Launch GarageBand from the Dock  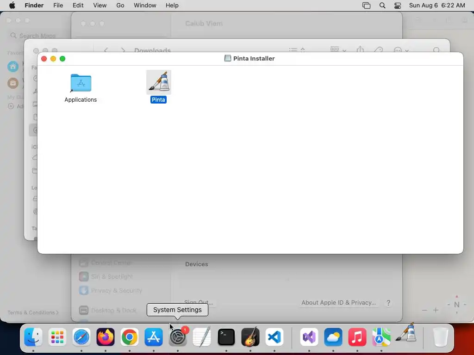click(x=250, y=337)
